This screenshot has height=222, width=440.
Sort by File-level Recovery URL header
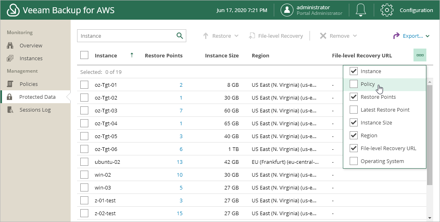coord(362,55)
